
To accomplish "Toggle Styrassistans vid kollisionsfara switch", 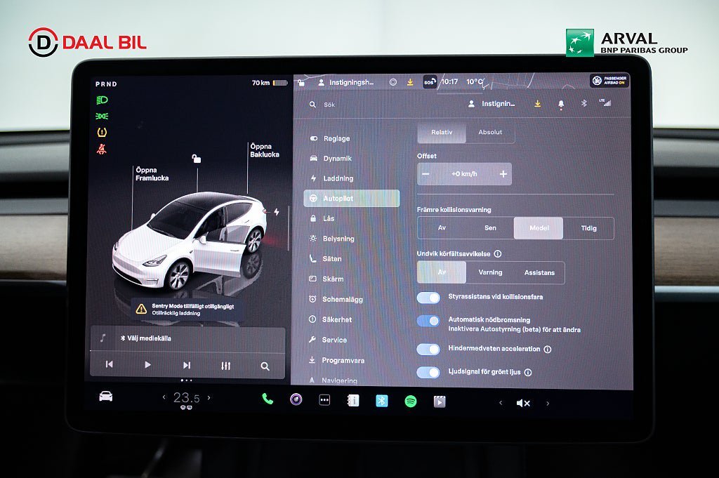I will click(x=428, y=298).
